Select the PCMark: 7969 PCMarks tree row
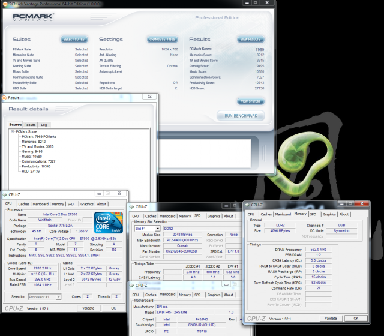Image resolution: width=384 pixels, height=336 pixels. [39, 136]
